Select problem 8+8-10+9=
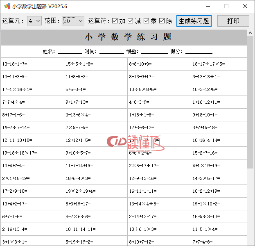Screen dimensions: 255x246 click(x=140, y=64)
